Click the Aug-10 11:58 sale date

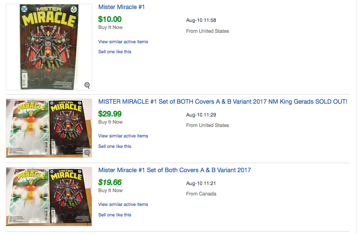click(x=201, y=20)
